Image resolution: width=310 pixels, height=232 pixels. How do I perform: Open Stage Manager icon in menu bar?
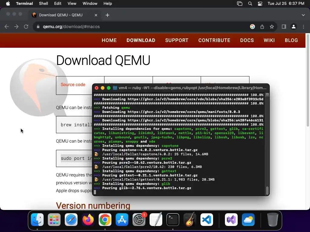(x=240, y=4)
